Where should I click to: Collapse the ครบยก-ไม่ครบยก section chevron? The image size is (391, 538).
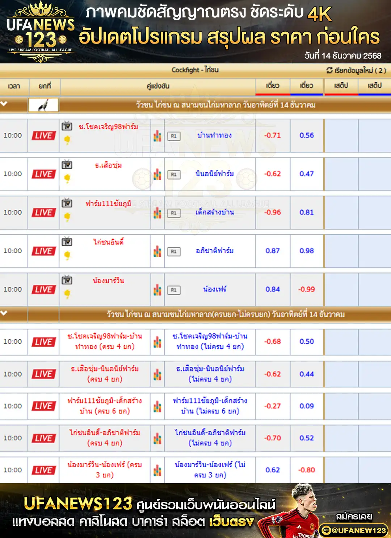pyautogui.click(x=4, y=313)
